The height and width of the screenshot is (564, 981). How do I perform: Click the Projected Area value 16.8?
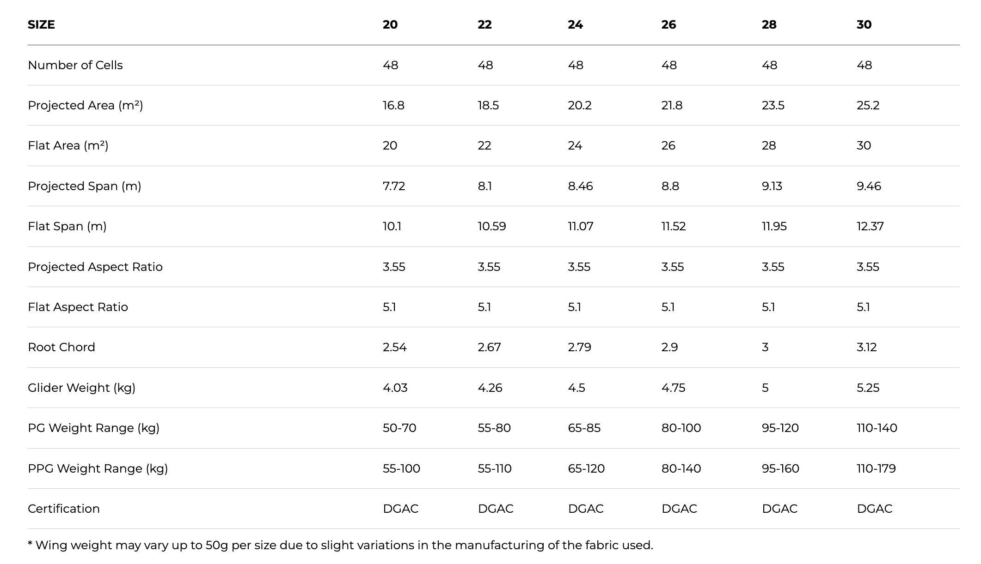393,105
